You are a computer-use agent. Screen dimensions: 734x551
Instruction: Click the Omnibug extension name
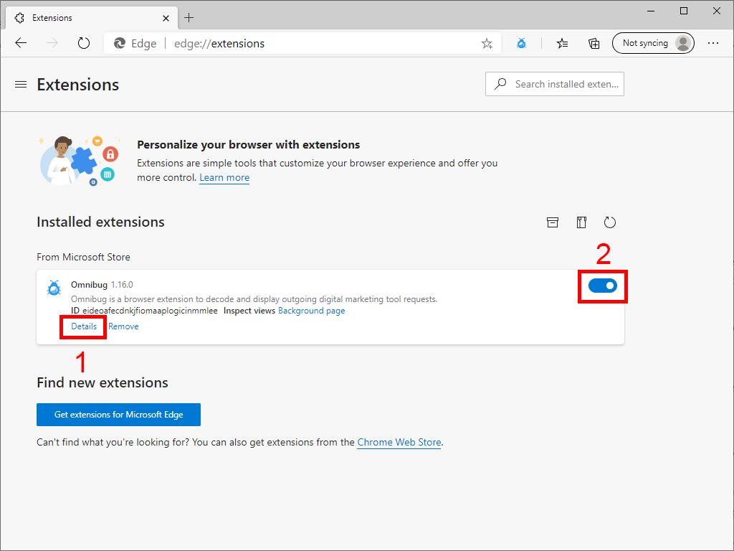pos(89,284)
